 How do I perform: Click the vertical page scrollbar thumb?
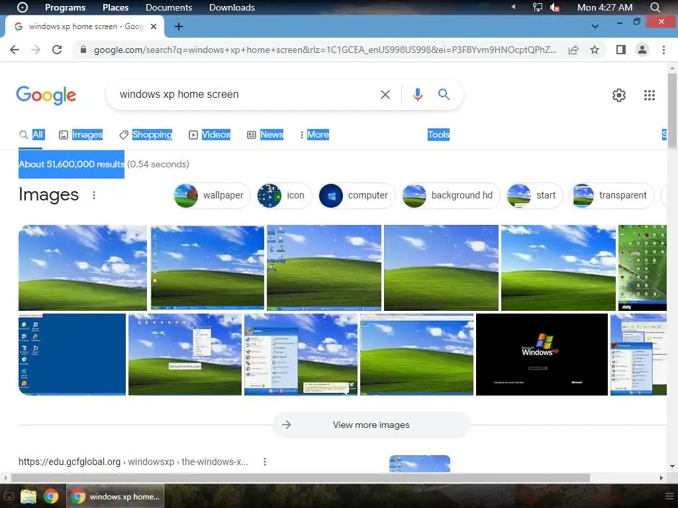tap(672, 111)
